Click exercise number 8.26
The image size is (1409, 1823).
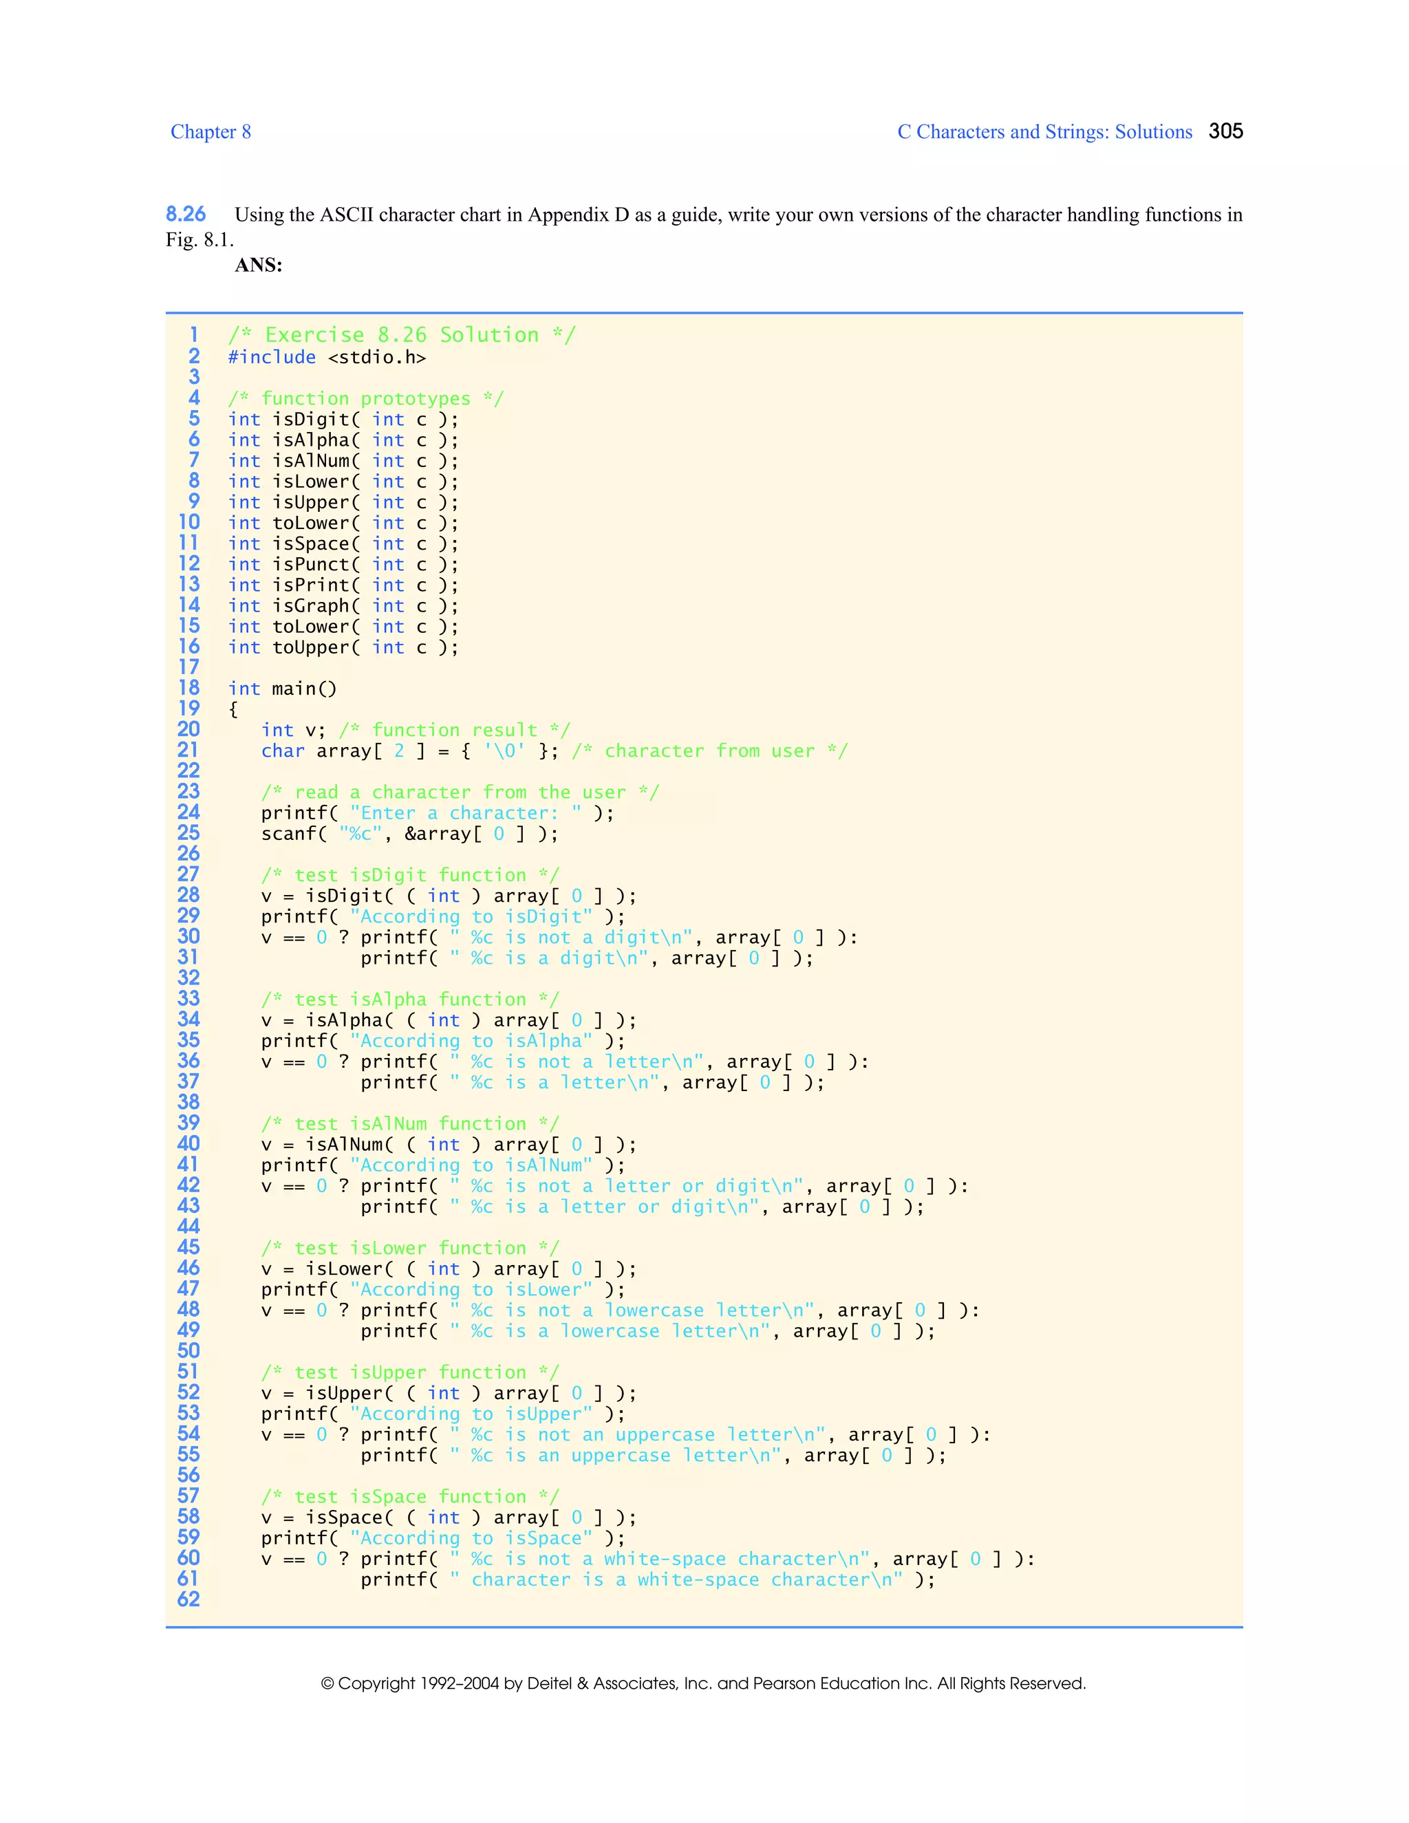click(185, 215)
